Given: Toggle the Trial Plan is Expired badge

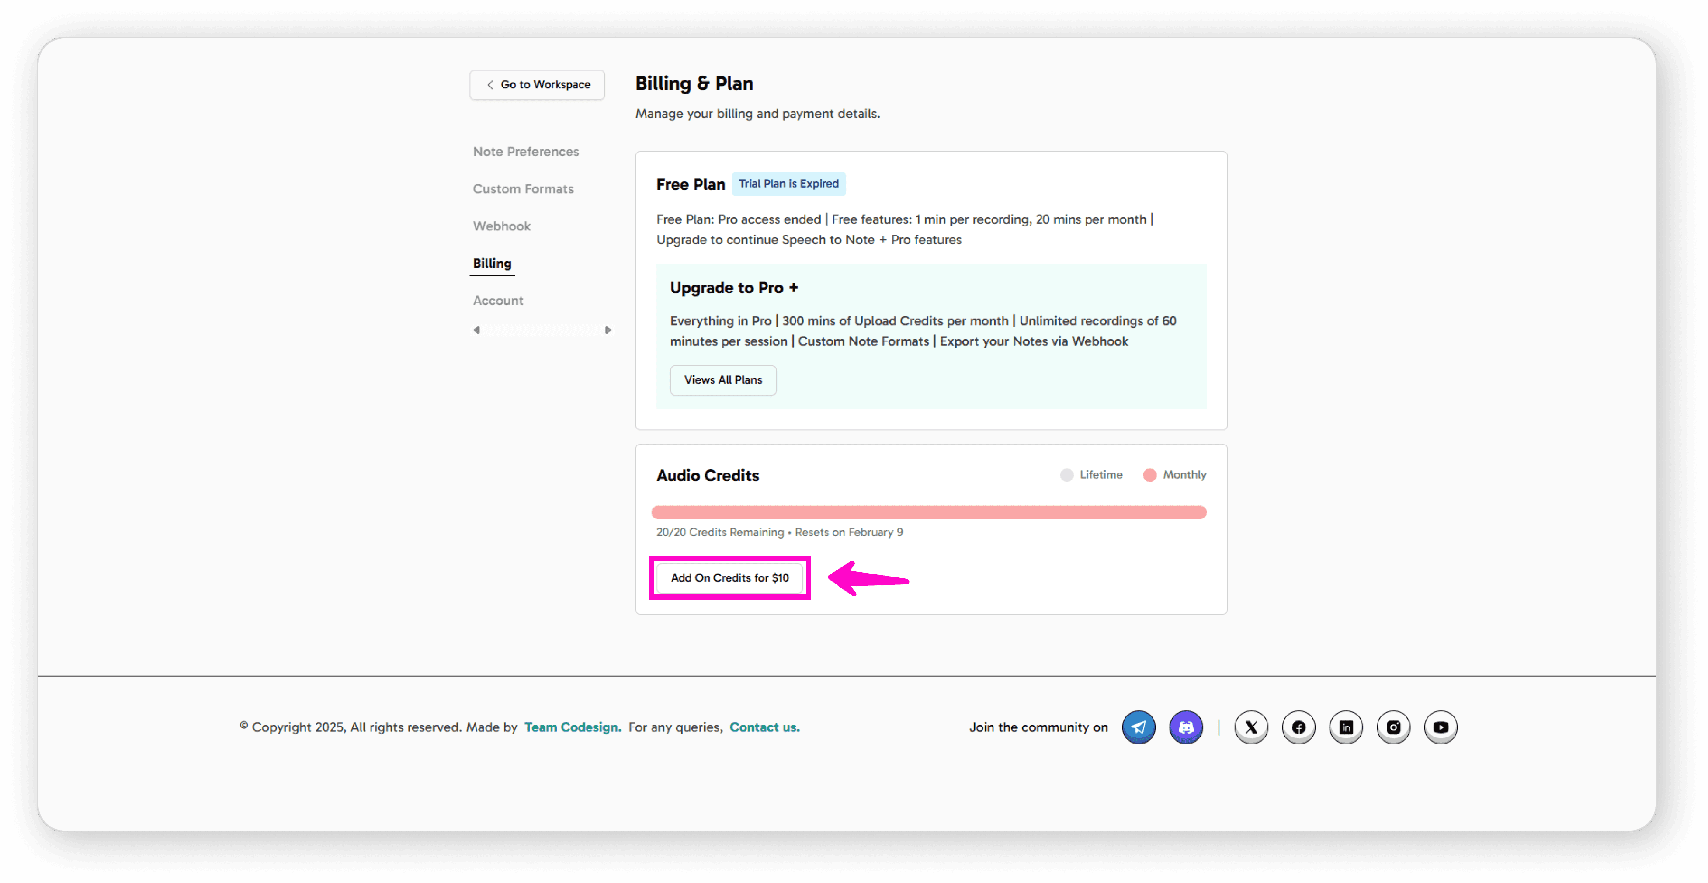Looking at the screenshot, I should coord(788,184).
